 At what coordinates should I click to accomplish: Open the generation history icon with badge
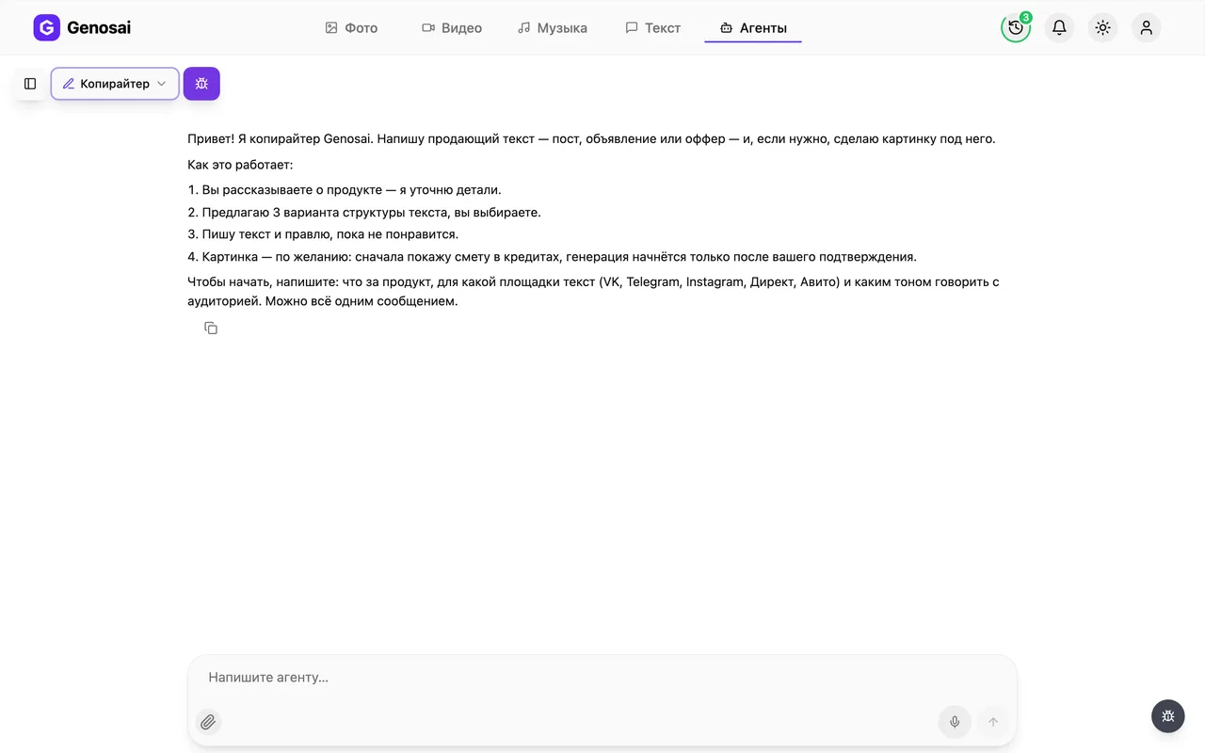[x=1016, y=27]
